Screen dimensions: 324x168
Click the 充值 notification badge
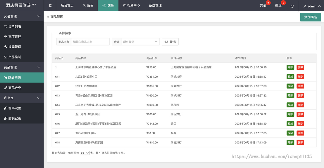268,3
